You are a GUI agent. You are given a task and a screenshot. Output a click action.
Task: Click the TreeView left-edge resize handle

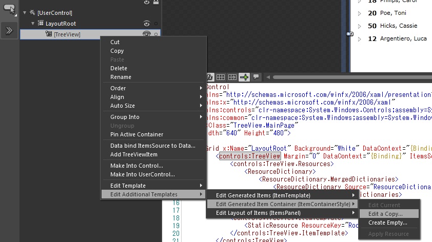coord(350,34)
